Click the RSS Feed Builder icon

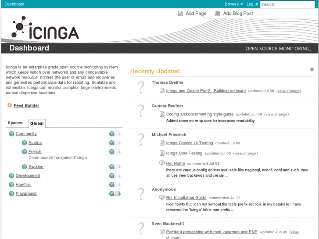[x=10, y=105]
